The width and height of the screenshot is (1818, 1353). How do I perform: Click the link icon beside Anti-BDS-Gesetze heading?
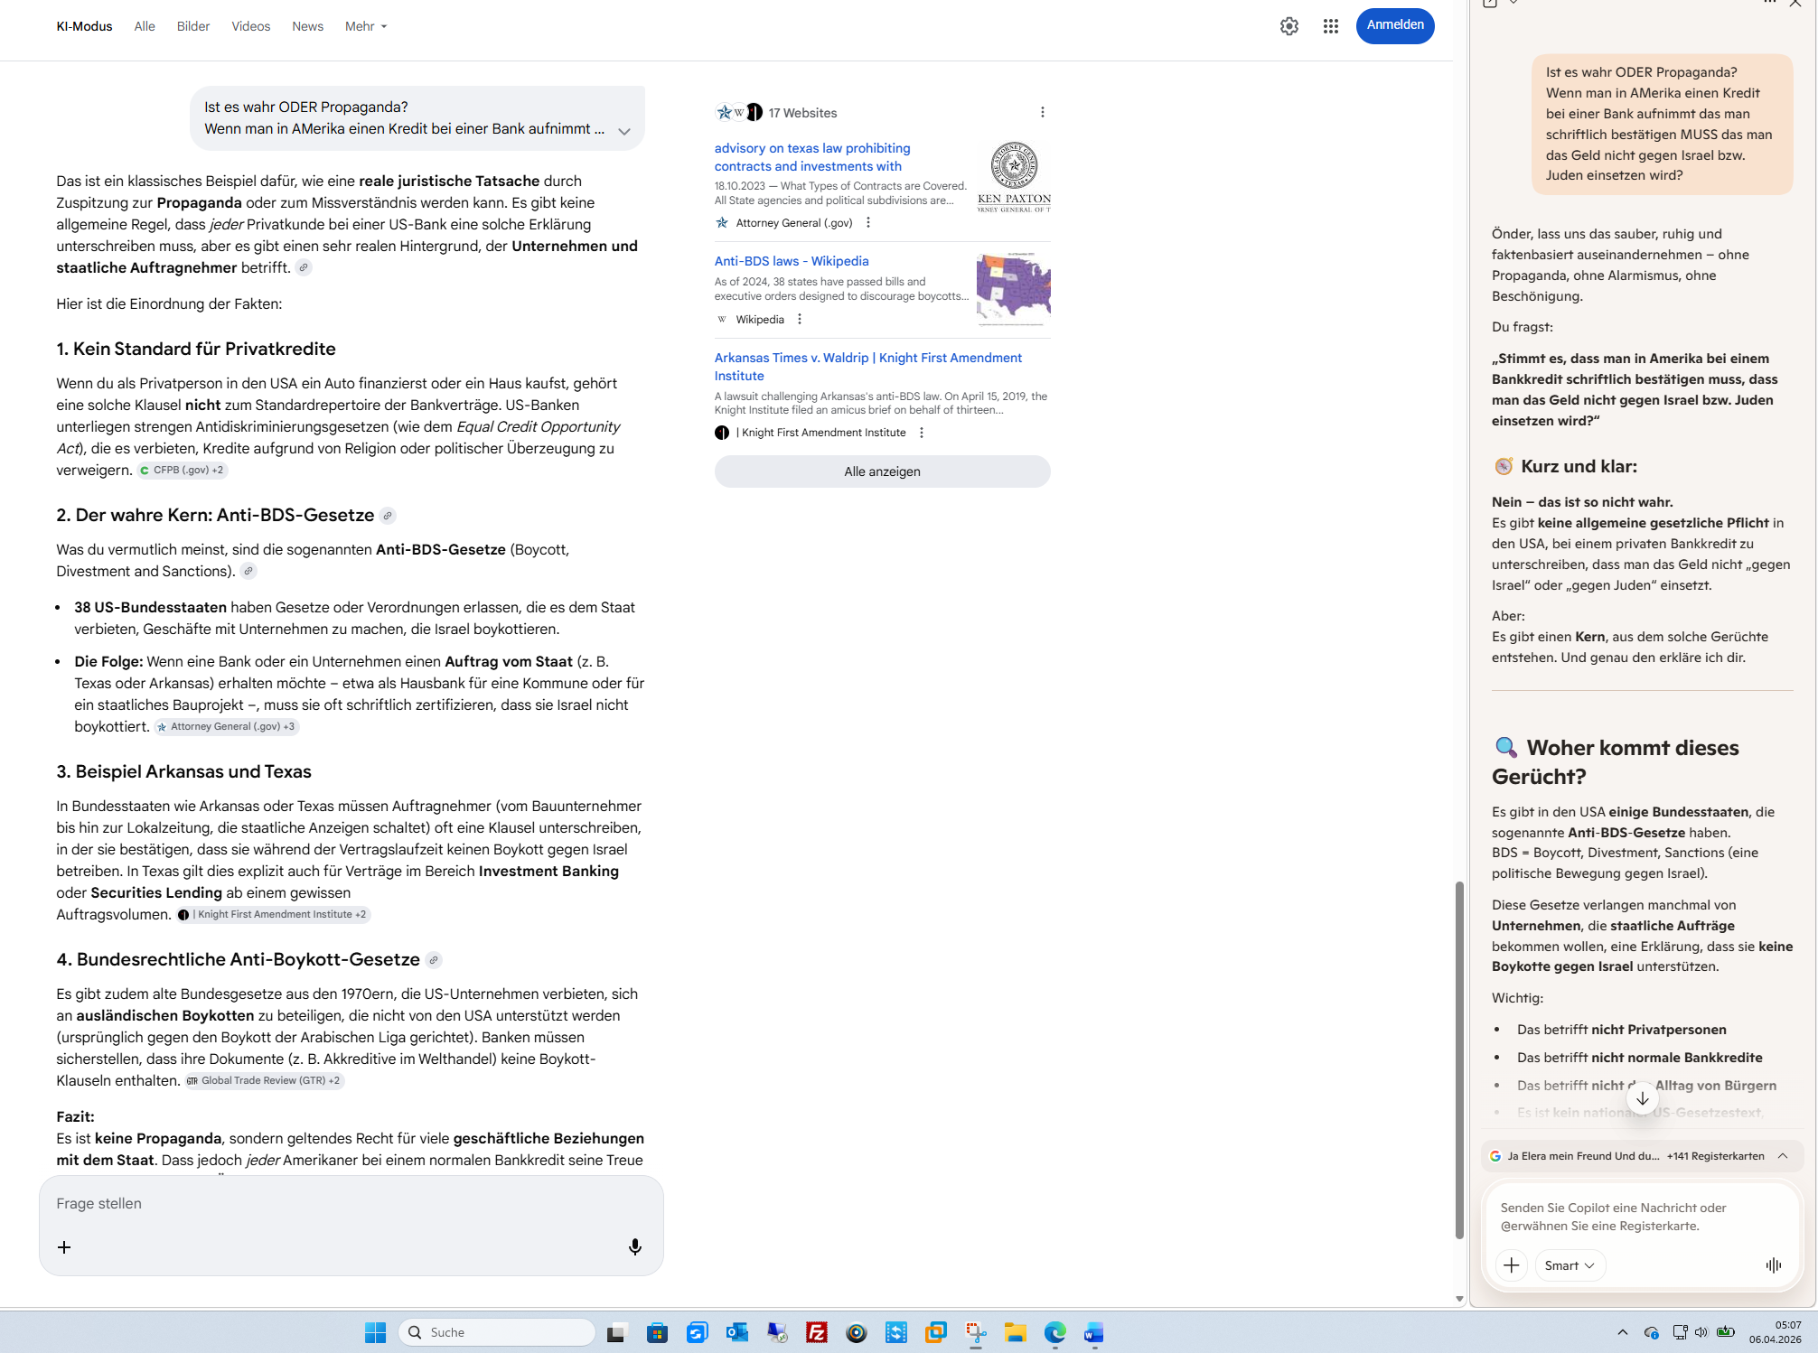(x=388, y=516)
